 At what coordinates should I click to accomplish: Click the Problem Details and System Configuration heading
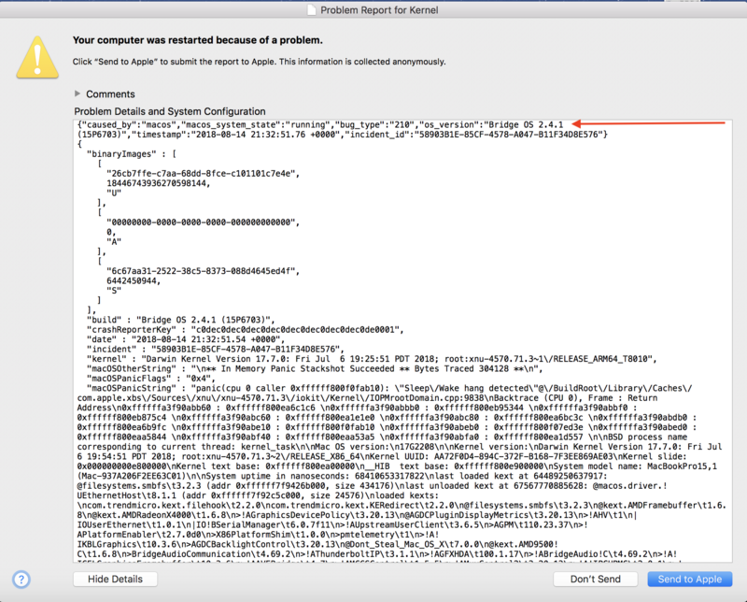pos(170,111)
